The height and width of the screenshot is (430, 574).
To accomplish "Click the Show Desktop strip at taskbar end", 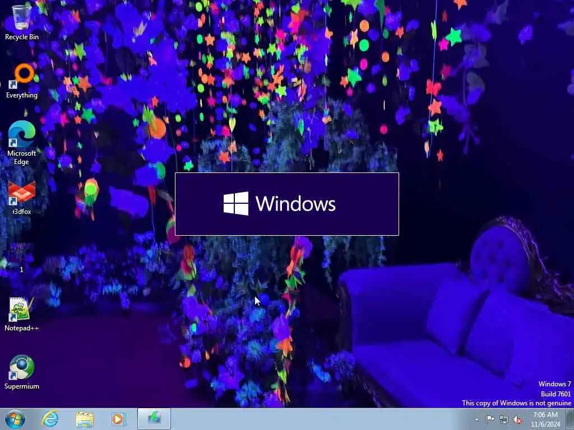I will tap(570, 419).
